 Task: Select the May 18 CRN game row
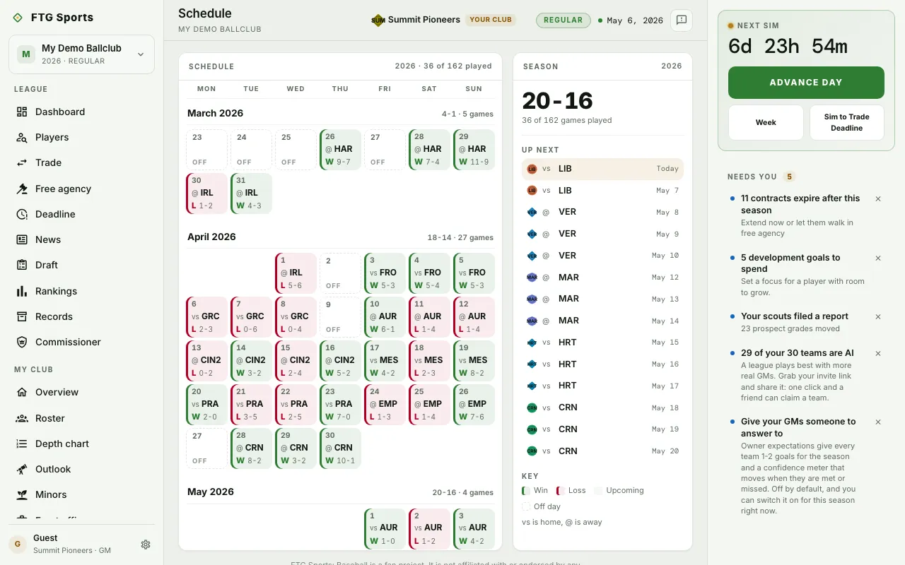tap(602, 408)
